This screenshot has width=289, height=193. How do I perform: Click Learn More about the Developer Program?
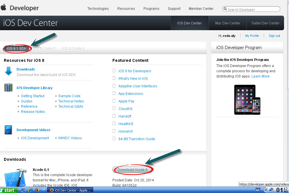pyautogui.click(x=261, y=76)
